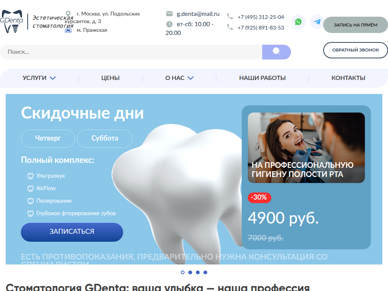Click the GDenta tooth logo

pyautogui.click(x=13, y=20)
